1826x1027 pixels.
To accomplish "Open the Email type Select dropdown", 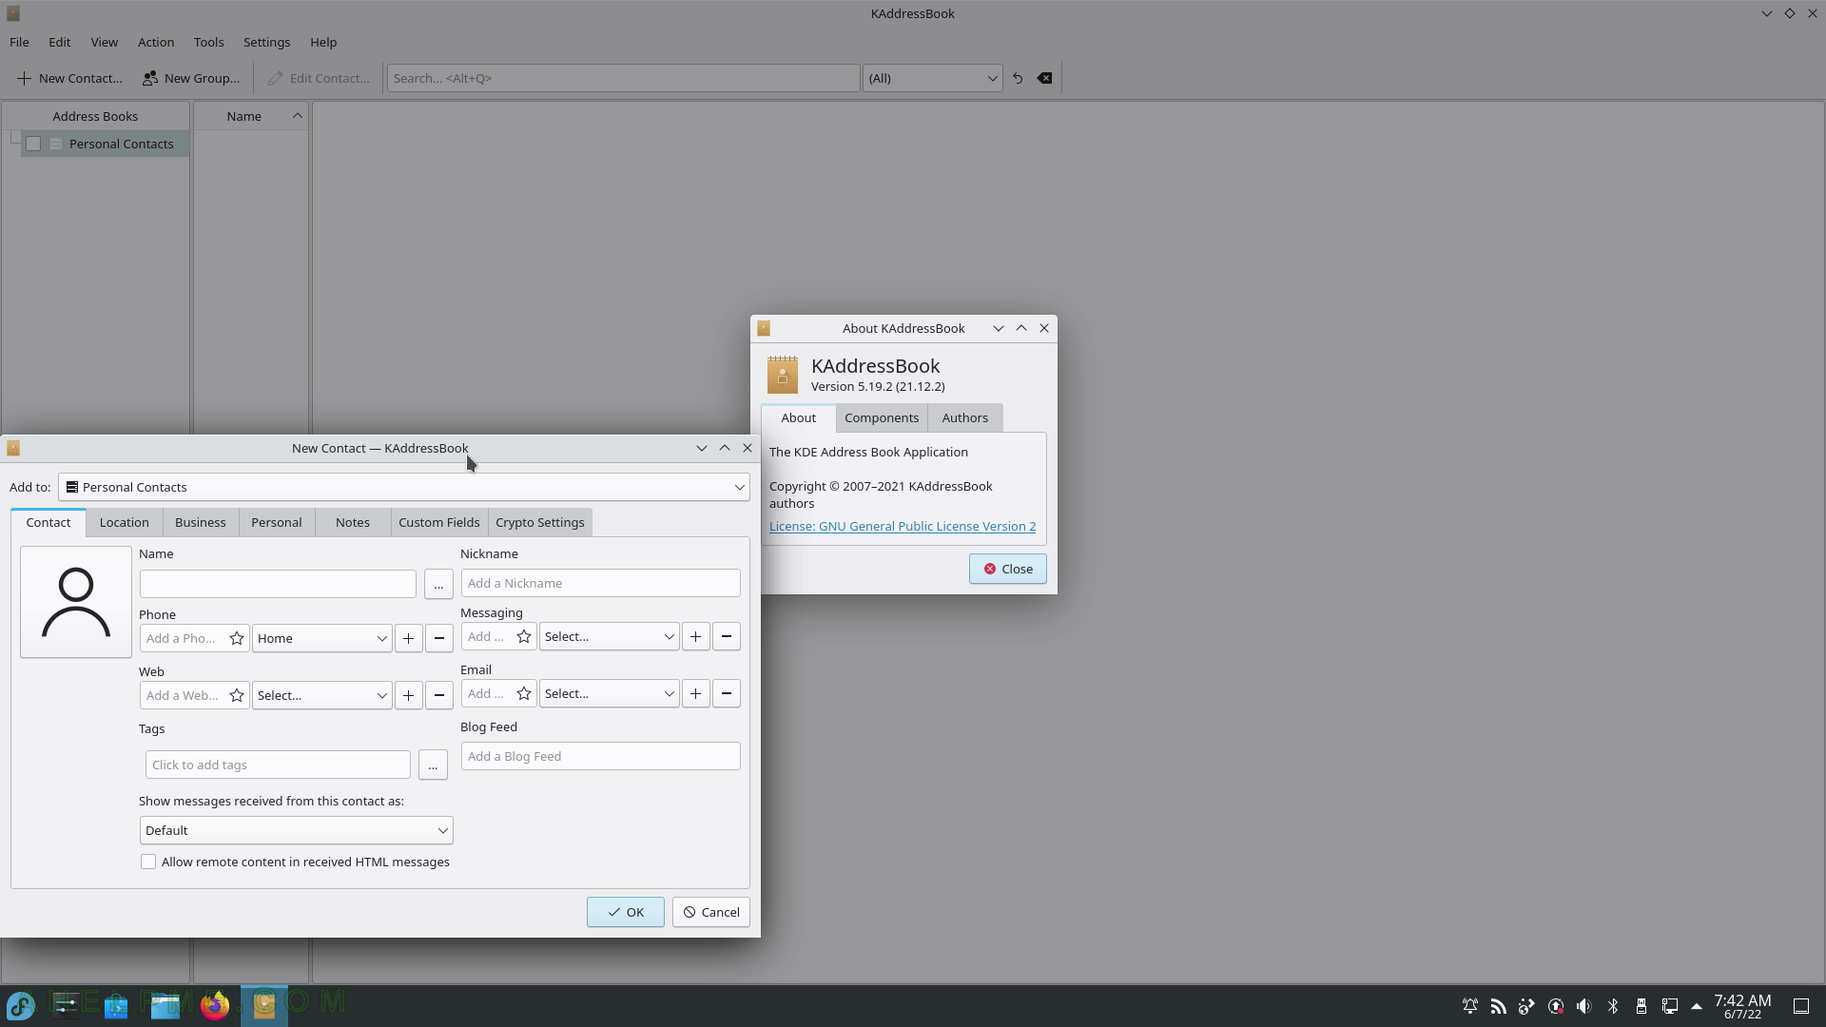I will (x=609, y=693).
